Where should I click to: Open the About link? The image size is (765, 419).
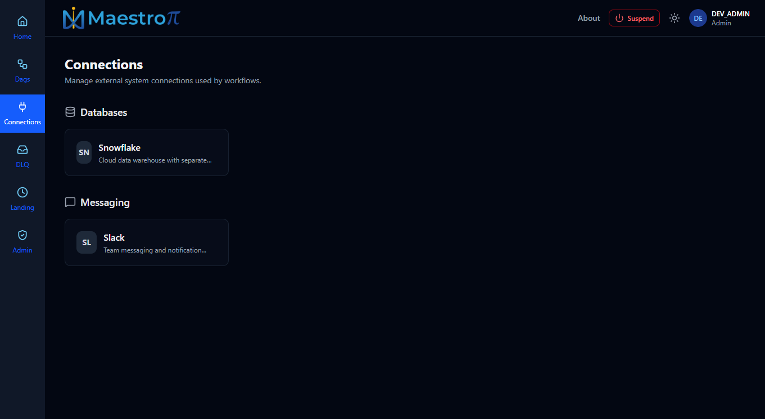[x=589, y=18]
